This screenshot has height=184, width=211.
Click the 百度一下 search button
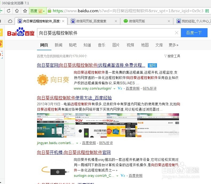pyautogui.click(x=194, y=33)
